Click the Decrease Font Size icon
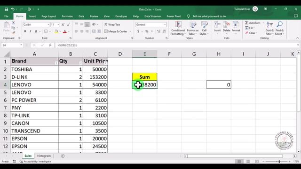This screenshot has width=301, height=169. coord(68,24)
